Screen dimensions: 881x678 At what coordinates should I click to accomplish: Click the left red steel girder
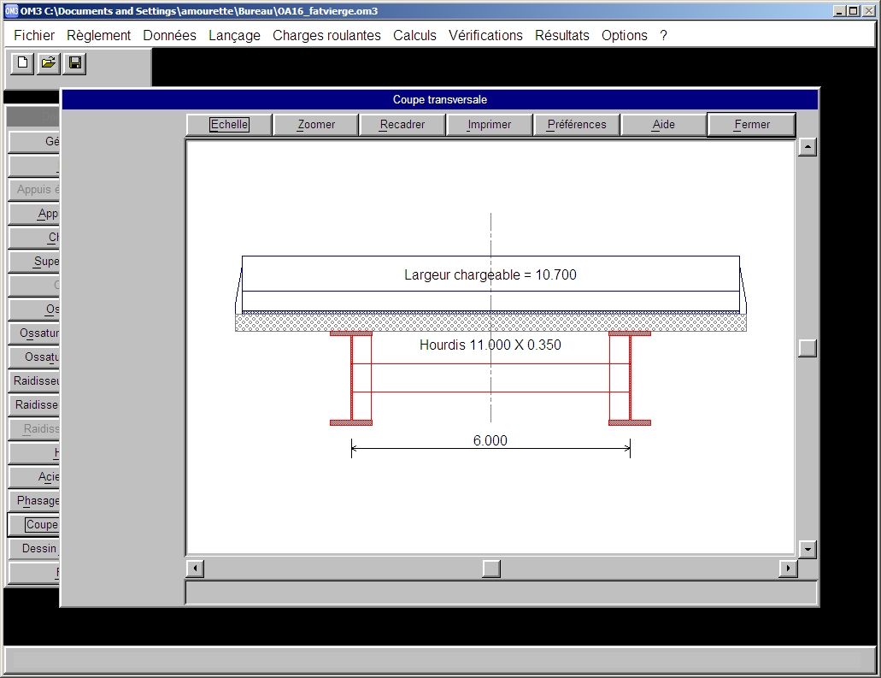point(352,379)
